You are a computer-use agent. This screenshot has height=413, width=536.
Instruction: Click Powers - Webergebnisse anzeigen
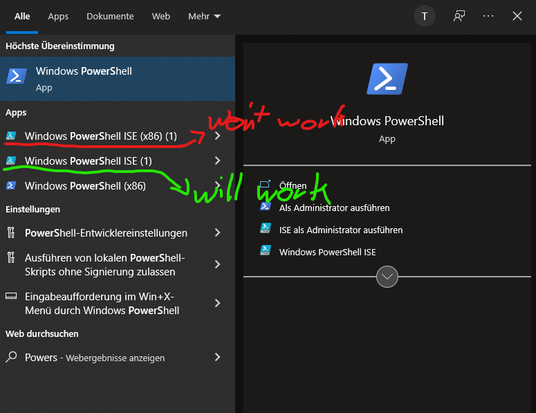pyautogui.click(x=95, y=358)
